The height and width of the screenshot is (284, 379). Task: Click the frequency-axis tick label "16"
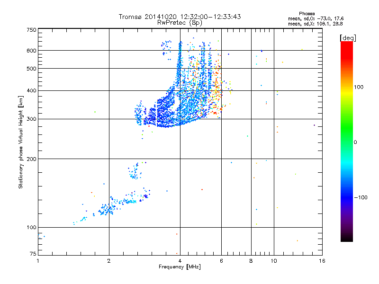322,261
